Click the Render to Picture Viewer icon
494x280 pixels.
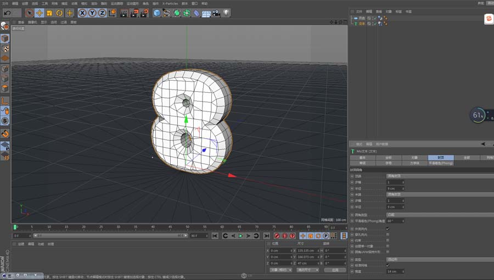(x=135, y=13)
